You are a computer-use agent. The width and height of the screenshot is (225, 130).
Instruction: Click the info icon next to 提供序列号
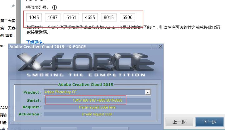(55, 7)
